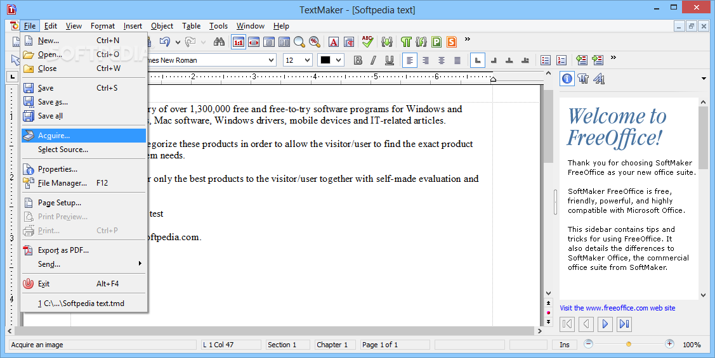Click the Undo arrow icon

tap(164, 42)
